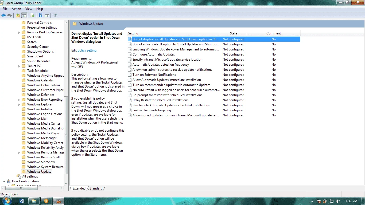
Task: Open Windows Explorer from the taskbar
Action: click(34, 201)
